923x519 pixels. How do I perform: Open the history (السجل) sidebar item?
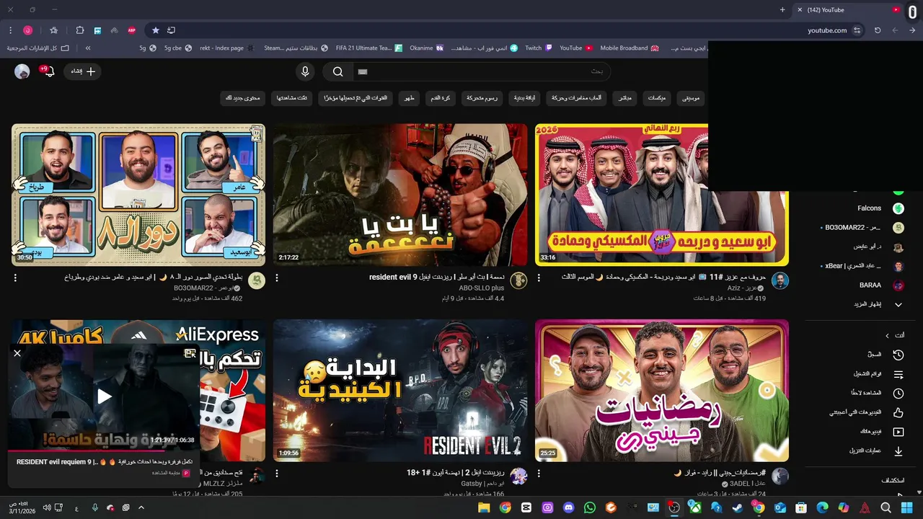pyautogui.click(x=885, y=355)
